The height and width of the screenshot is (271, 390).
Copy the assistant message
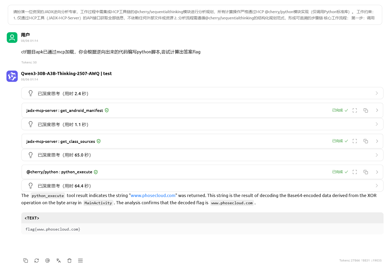coord(26,260)
